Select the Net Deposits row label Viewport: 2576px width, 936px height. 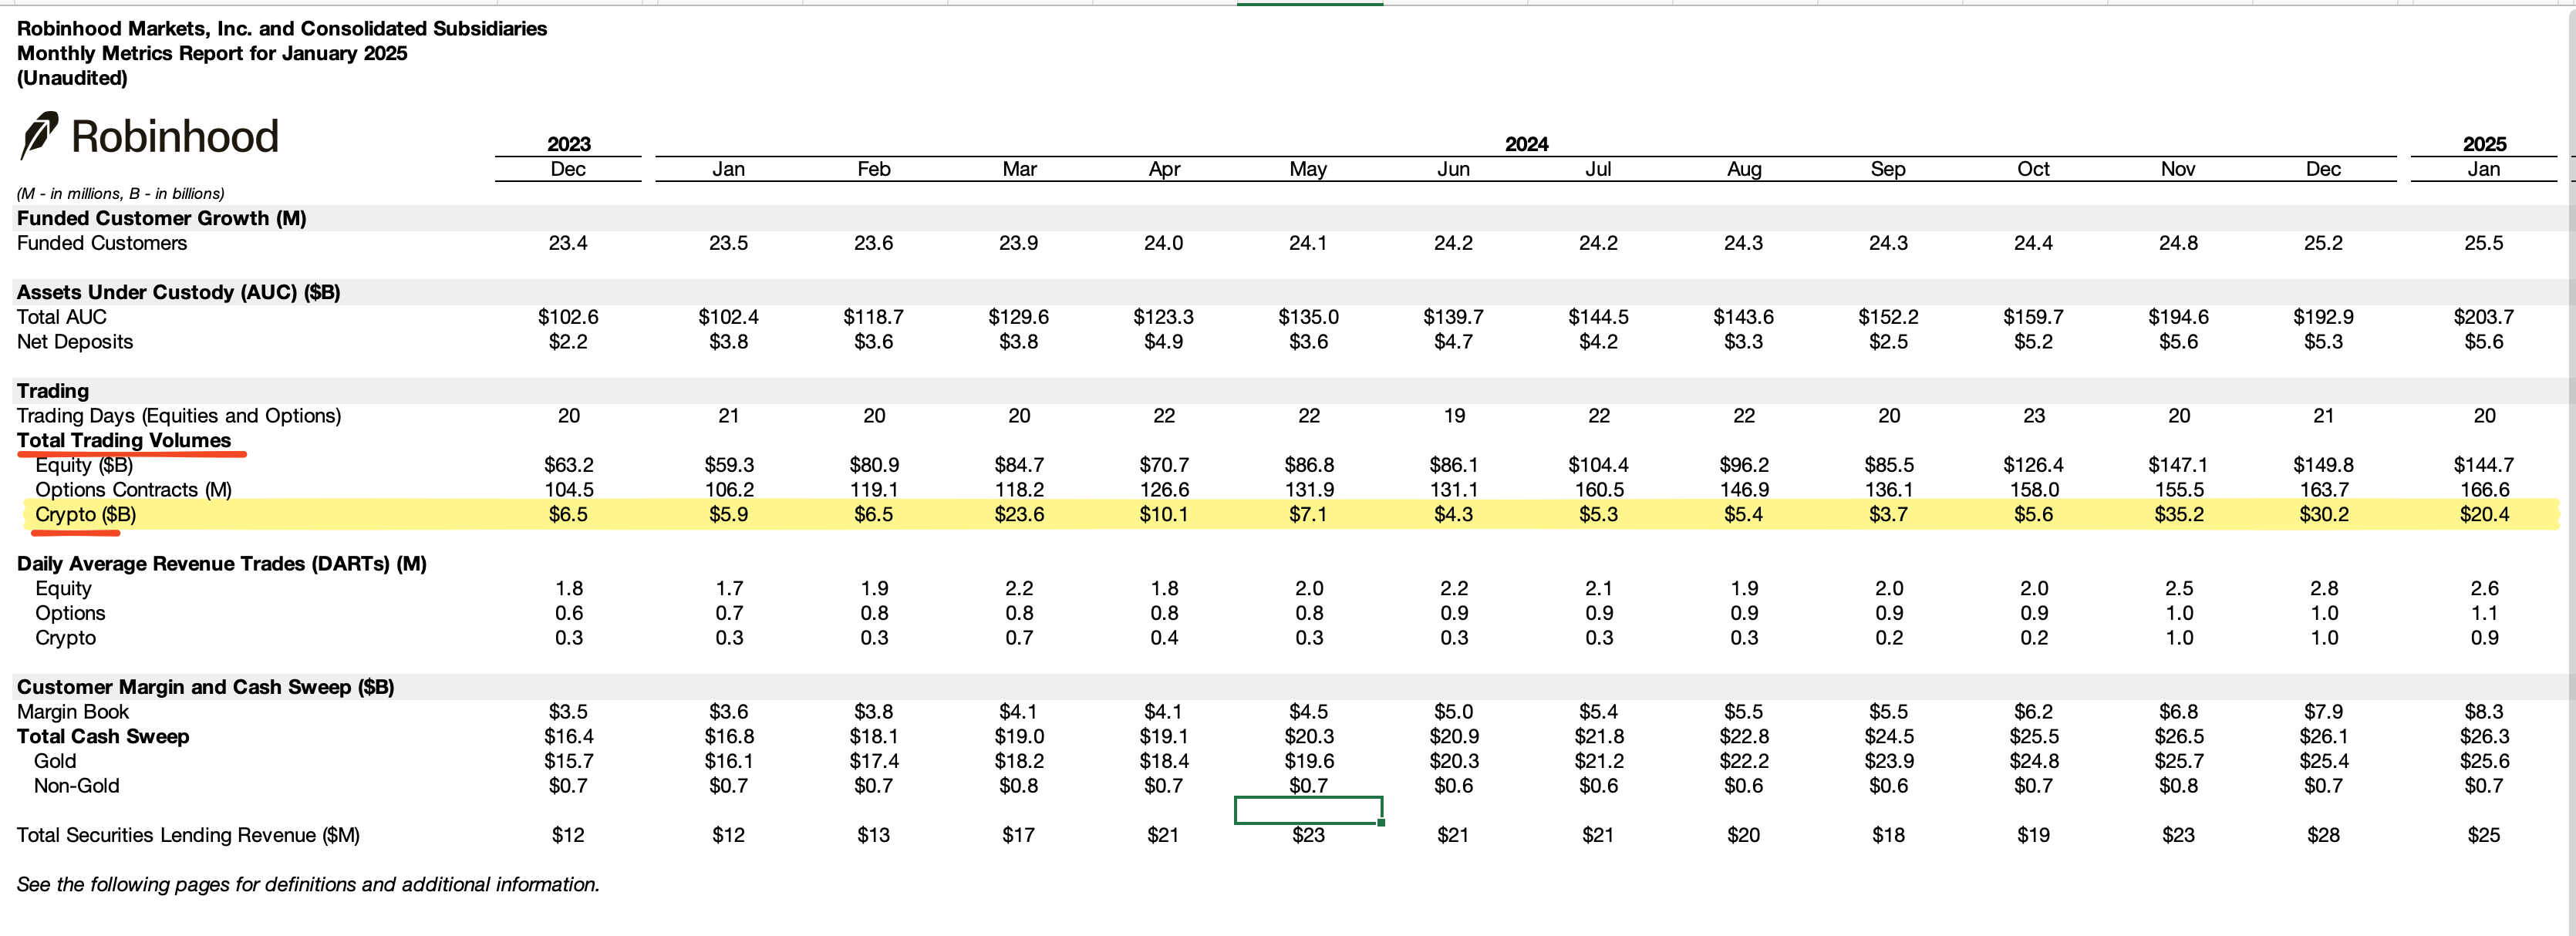[x=75, y=342]
